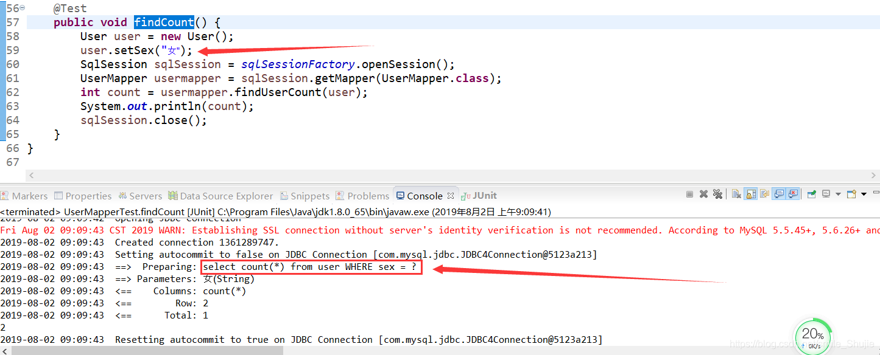Click the Remove Launch X icon
880x355 pixels.
pyautogui.click(x=703, y=194)
